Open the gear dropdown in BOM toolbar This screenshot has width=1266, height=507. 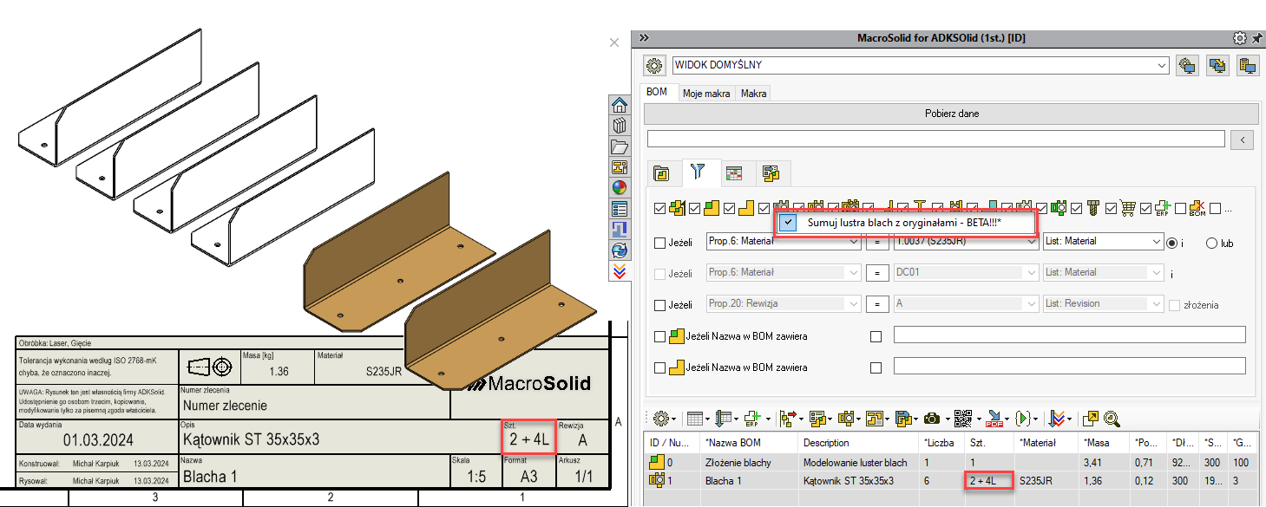tap(665, 419)
